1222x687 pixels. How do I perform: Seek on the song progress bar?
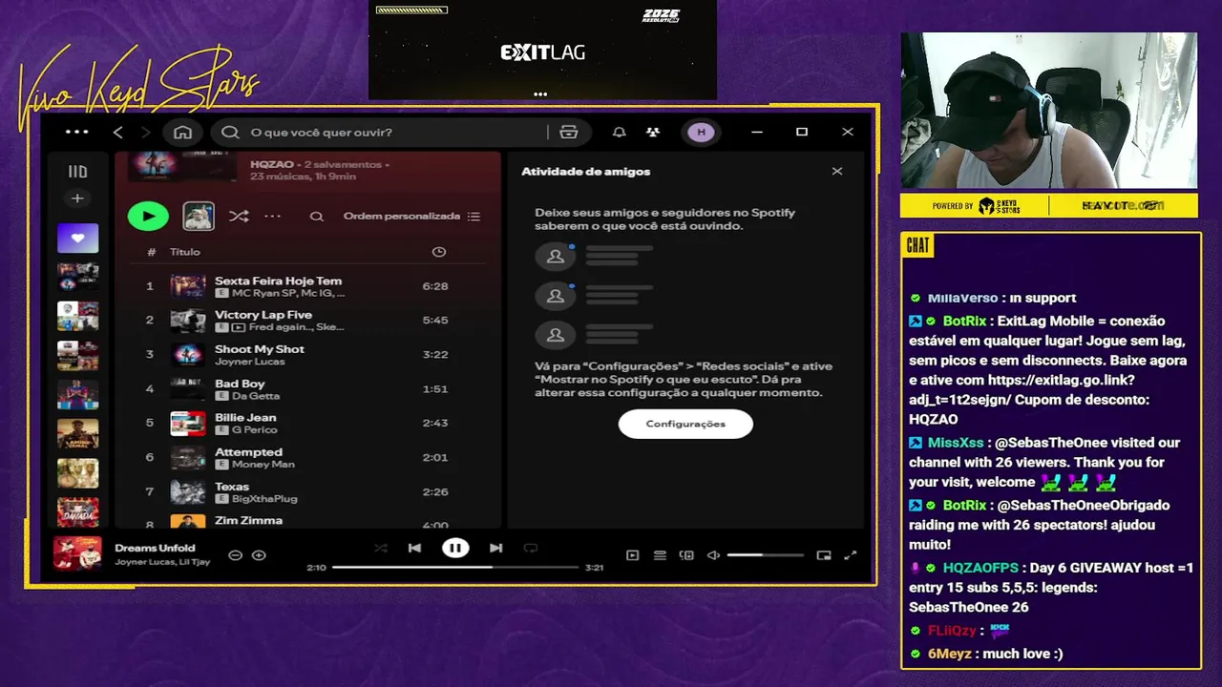click(455, 567)
